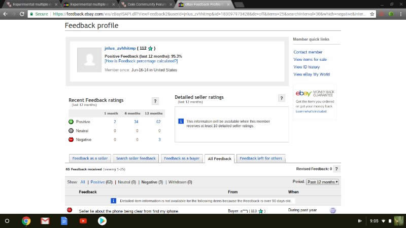
Task: Open the Chrome three-dot menu
Action: 401,14
